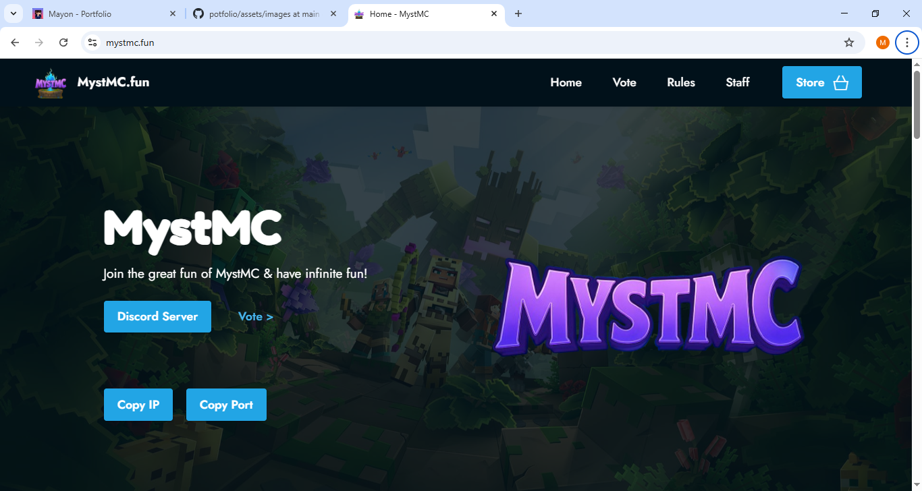The height and width of the screenshot is (491, 922).
Task: Click the orange profile avatar icon
Action: 882,42
